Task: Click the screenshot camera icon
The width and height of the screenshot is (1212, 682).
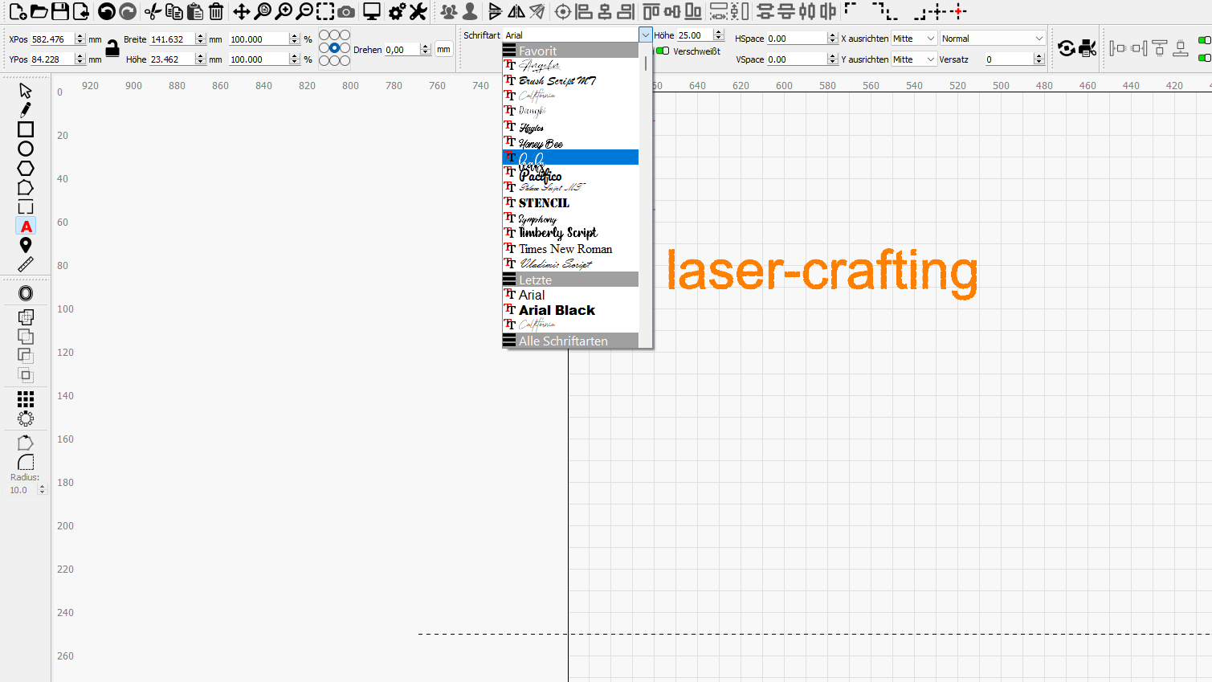Action: tap(346, 12)
